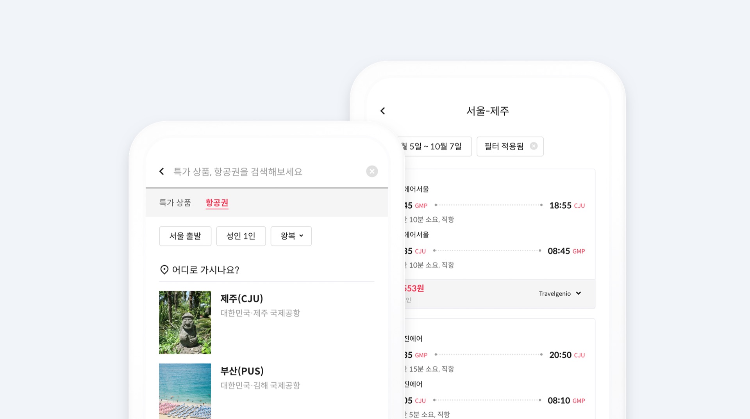Viewport: 750px width, 419px height.
Task: Open the 10월 7일 date range chip
Action: tap(437, 147)
